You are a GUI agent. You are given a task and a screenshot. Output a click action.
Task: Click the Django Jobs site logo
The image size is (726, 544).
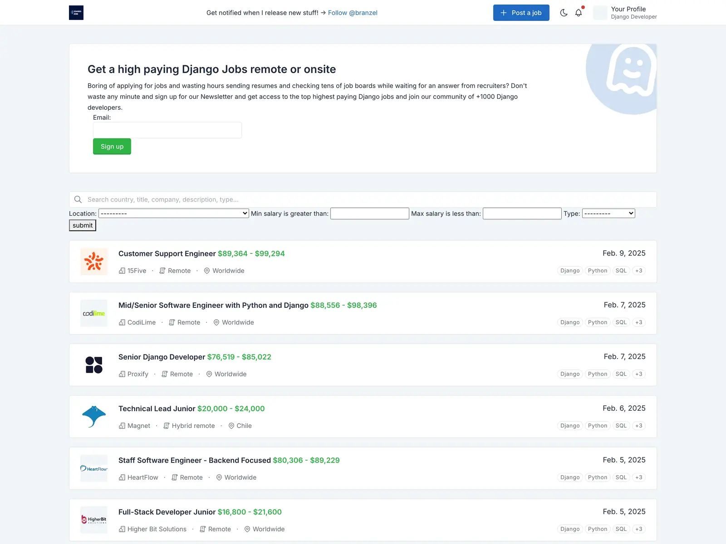coord(76,13)
